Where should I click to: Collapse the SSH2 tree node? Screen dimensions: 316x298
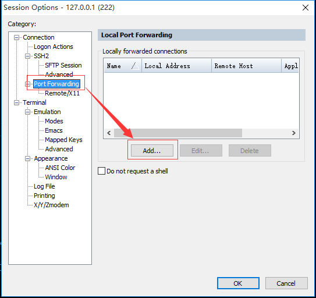coord(27,56)
